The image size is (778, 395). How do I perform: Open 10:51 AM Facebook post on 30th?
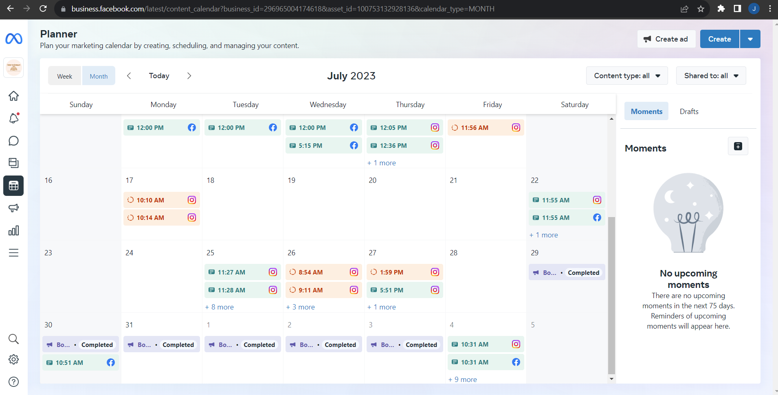81,362
